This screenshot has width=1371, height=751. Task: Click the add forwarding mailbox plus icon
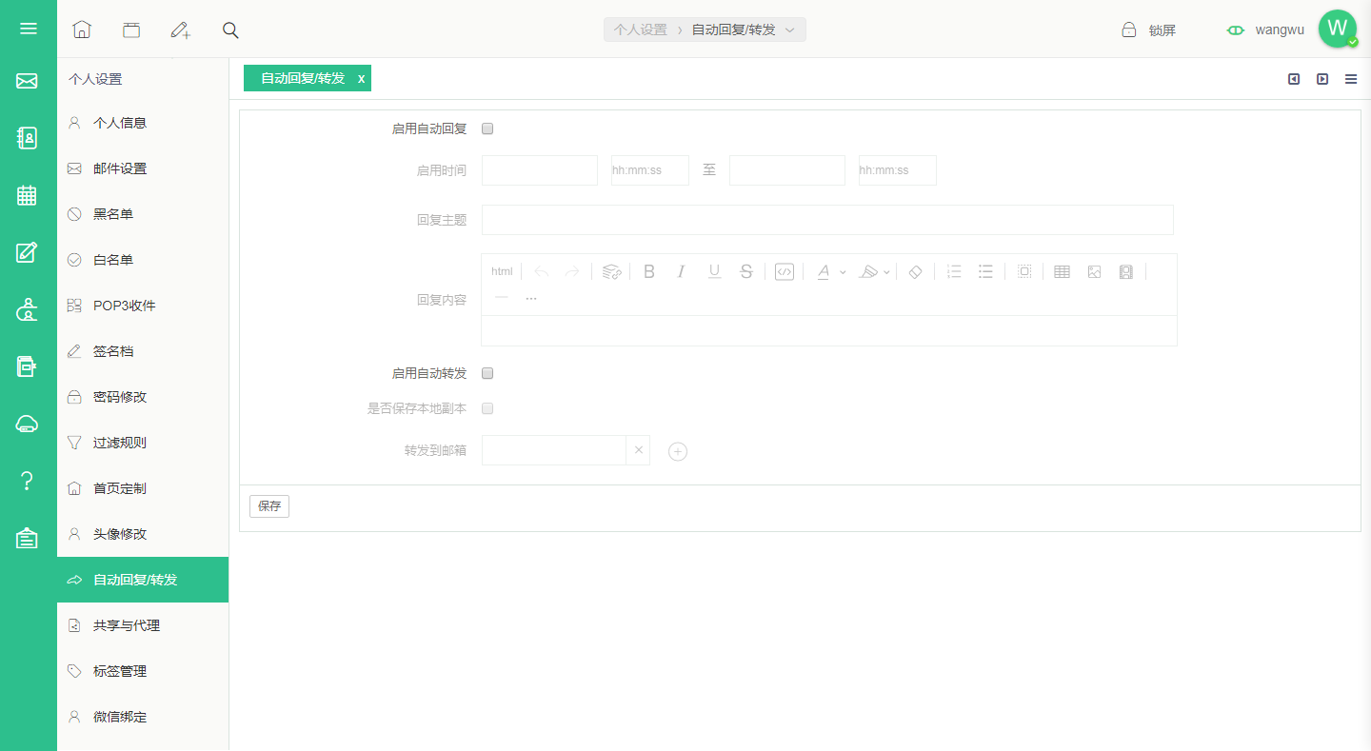point(678,451)
